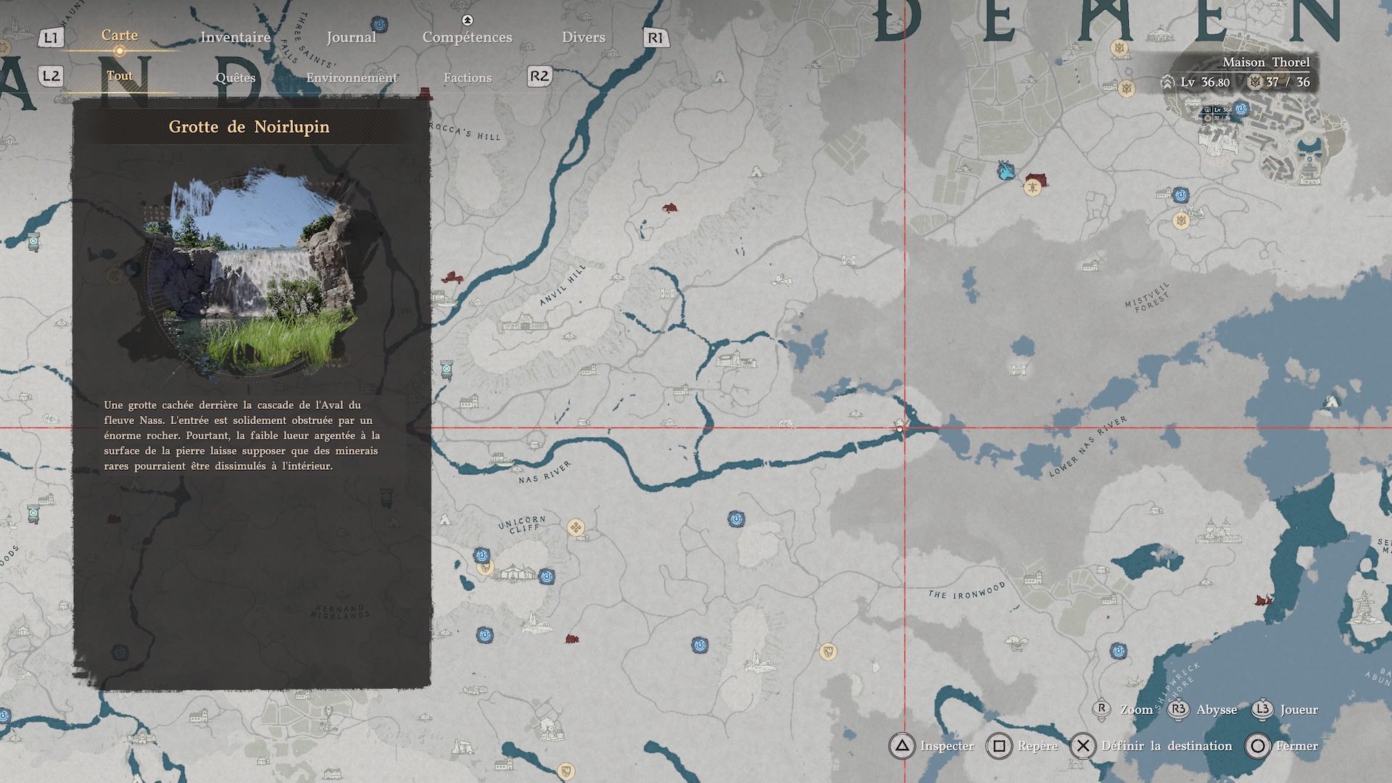The width and height of the screenshot is (1392, 783).
Task: Click the circle Fermer button
Action: [1258, 746]
